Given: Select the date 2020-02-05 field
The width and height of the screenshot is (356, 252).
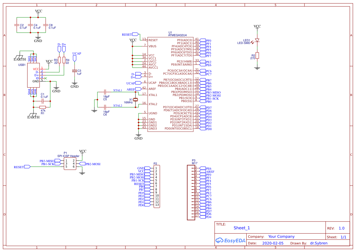Looking at the screenshot, I should 272,243.
